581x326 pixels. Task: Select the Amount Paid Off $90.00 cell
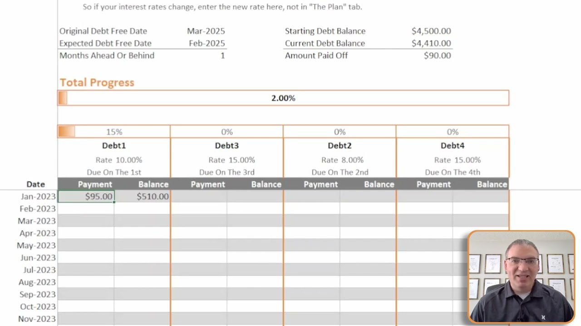(x=437, y=56)
